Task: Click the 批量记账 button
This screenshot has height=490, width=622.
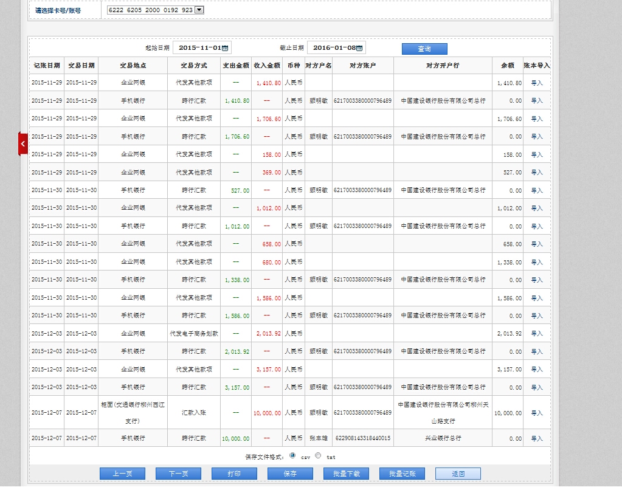Action: tap(402, 474)
